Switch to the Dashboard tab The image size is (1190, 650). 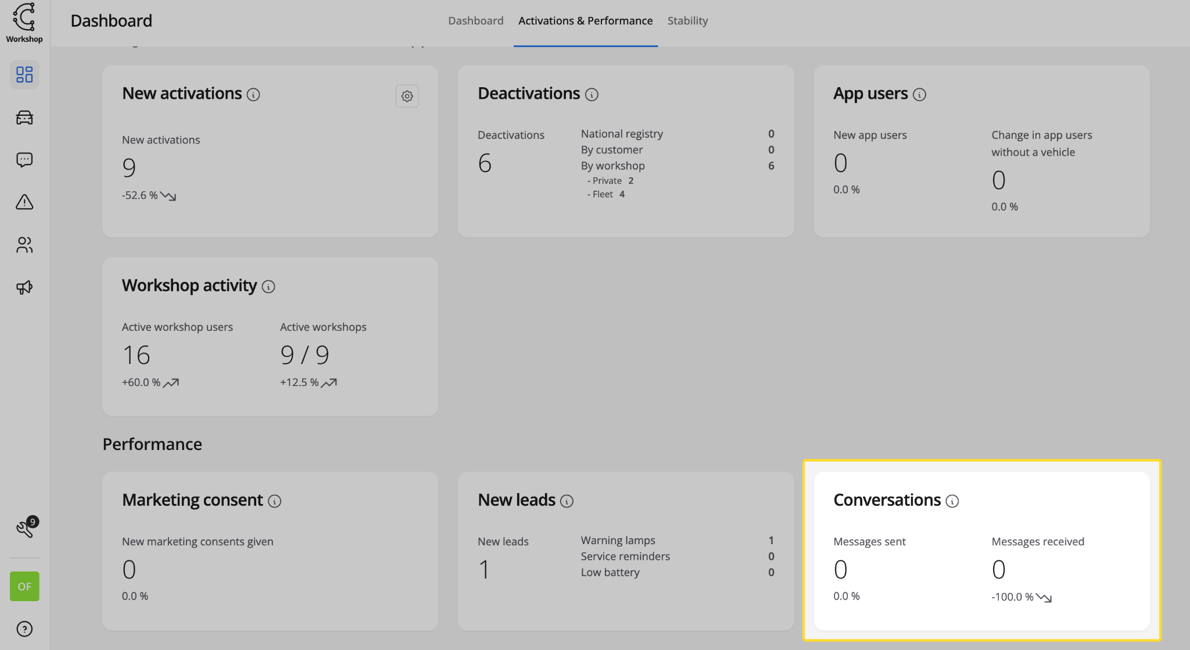pyautogui.click(x=476, y=21)
